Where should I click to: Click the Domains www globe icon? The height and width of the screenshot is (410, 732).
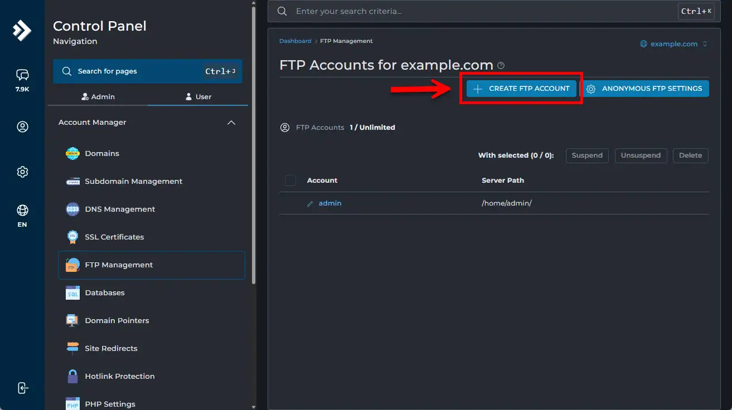(72, 153)
